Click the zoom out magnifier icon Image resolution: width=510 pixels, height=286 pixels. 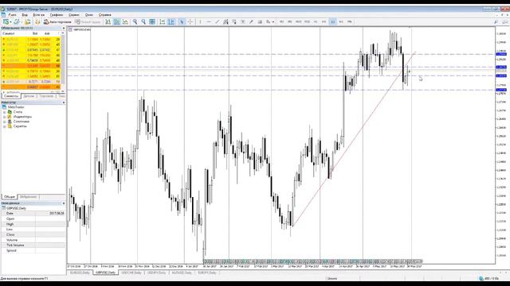point(143,21)
